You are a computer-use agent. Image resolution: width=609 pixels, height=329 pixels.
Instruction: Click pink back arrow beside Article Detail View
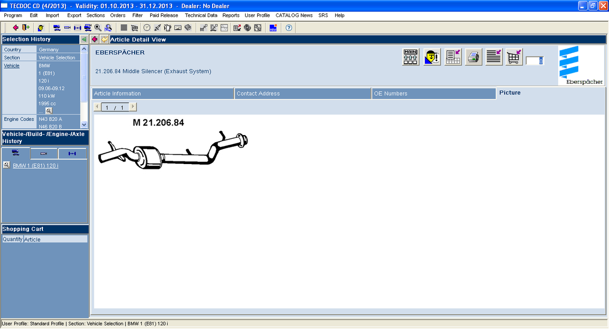95,39
